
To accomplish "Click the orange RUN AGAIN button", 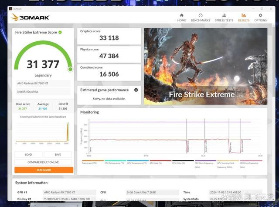I will pos(44,170).
